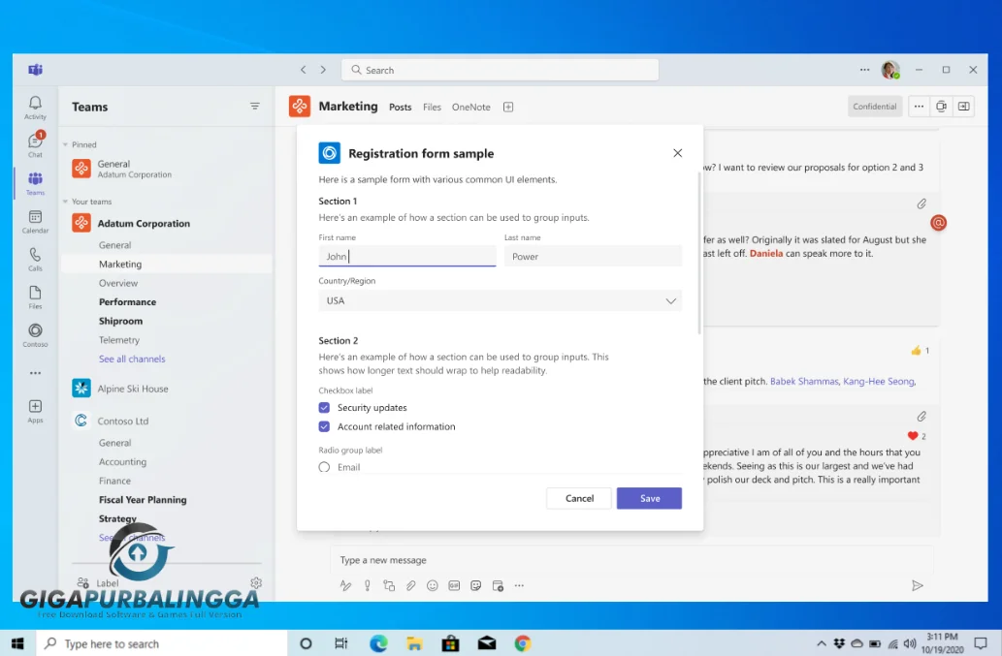Open Google Chrome from the taskbar
Image resolution: width=1002 pixels, height=656 pixels.
pos(523,643)
